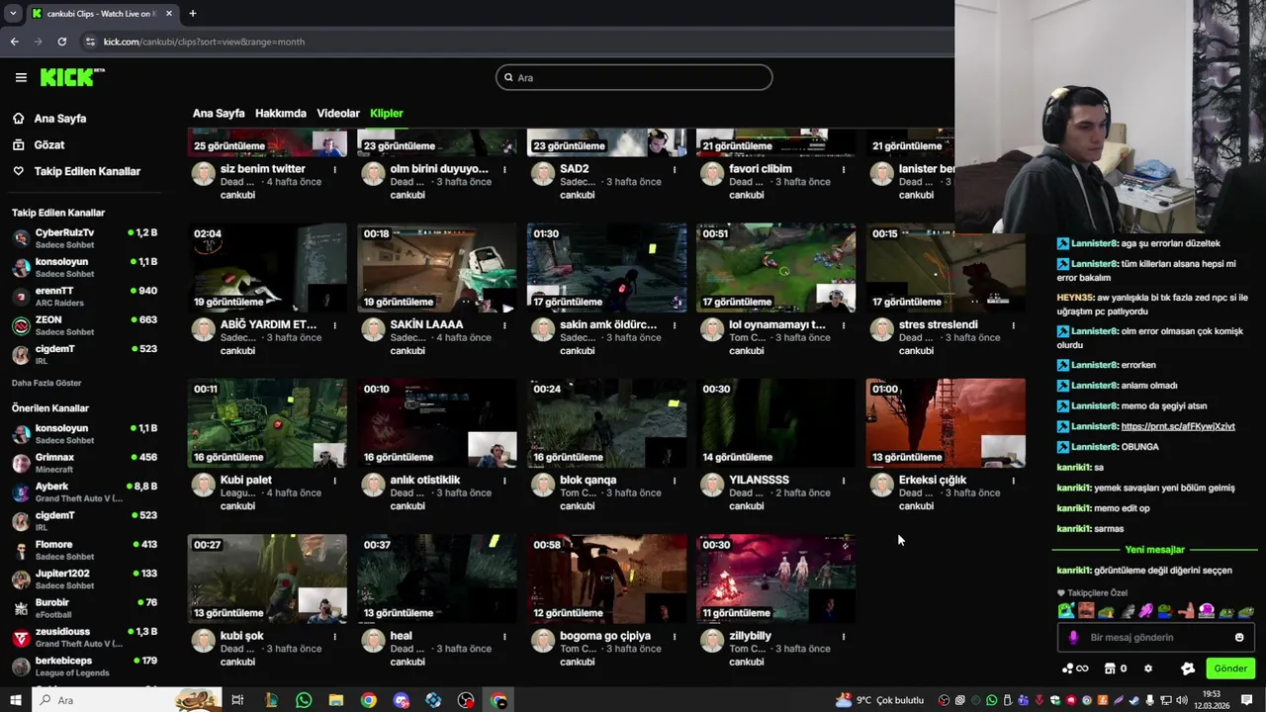Screen dimensions: 1266x712
Task: Open the Windows Start menu
Action: pyautogui.click(x=15, y=700)
